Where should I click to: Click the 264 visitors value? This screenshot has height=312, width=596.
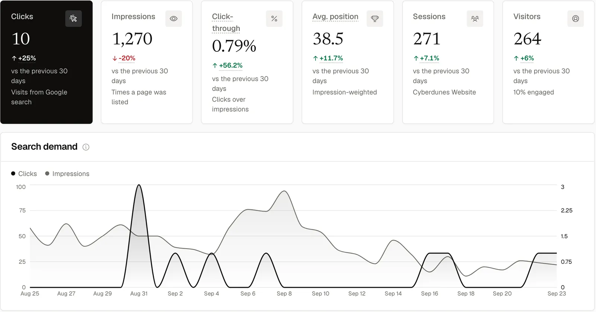[x=527, y=39]
